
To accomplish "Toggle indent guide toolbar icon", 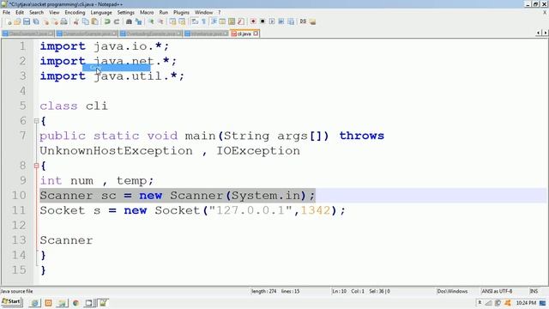I will [214, 21].
